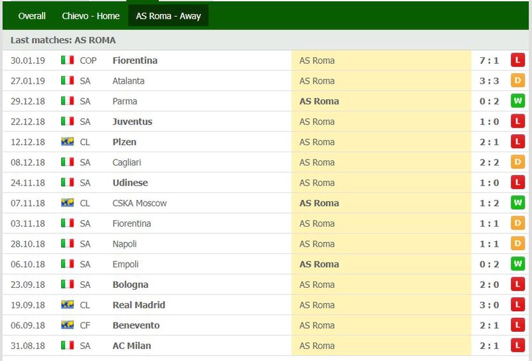
Task: Click the green W badge for Parma match
Action: tap(517, 101)
